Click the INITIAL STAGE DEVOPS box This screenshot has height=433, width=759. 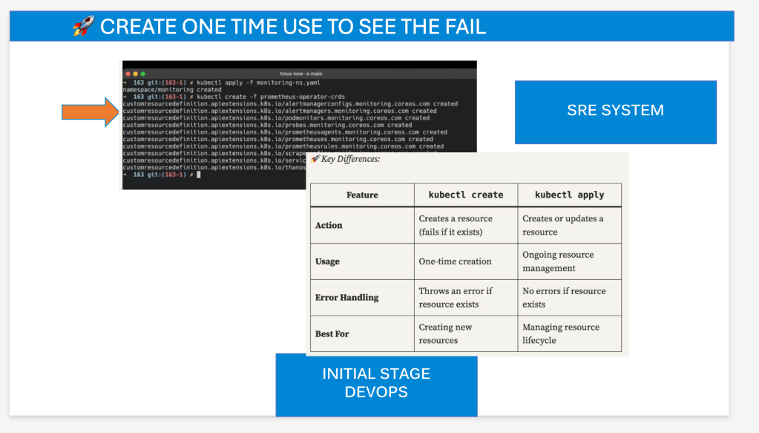[377, 385]
